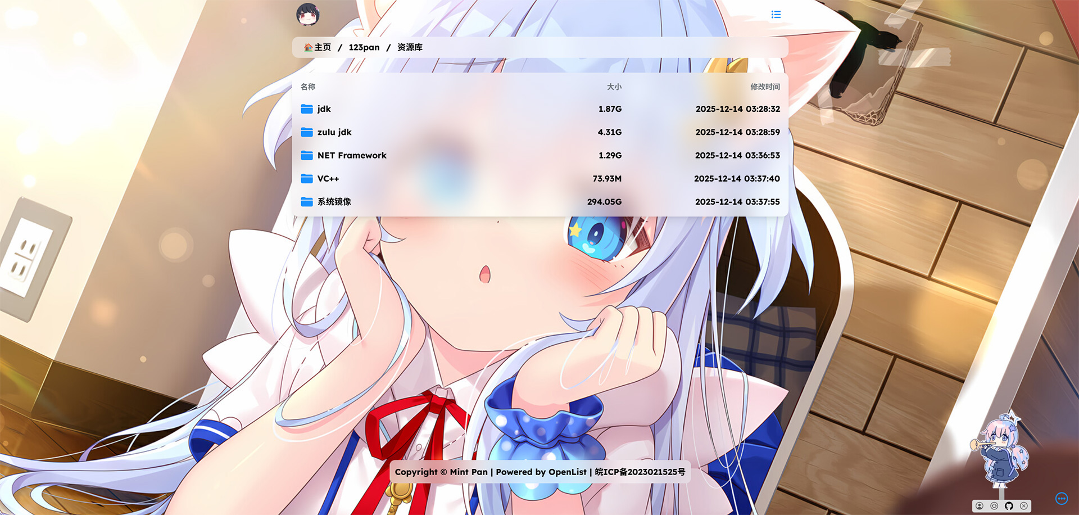1079x515 pixels.
Task: Click the site avatar logo
Action: 308,15
